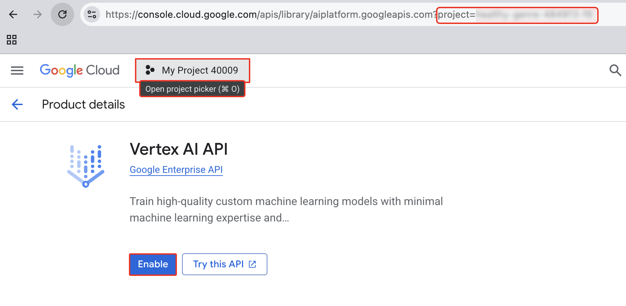
Task: Click the Product details page title
Action: coord(83,104)
